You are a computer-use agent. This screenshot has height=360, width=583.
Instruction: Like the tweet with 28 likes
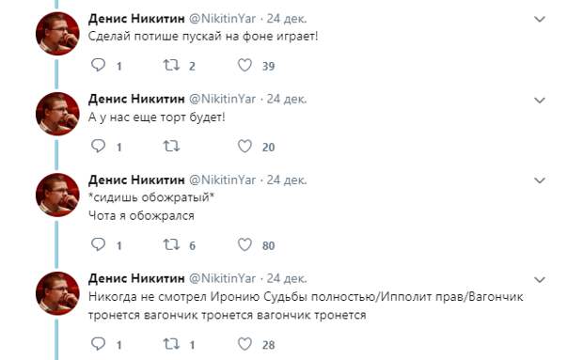point(244,344)
